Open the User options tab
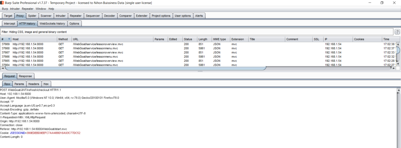The width and height of the screenshot is (401, 148). (183, 16)
